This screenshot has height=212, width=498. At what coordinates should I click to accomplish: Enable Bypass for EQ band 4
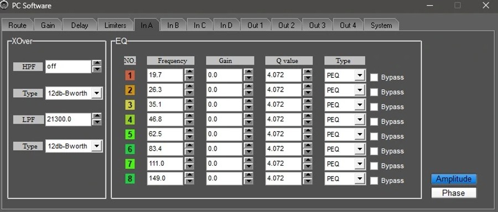tap(374, 121)
